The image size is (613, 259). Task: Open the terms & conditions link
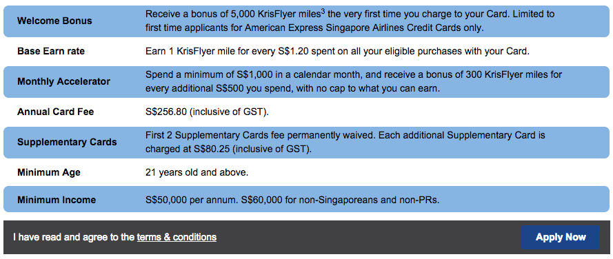tap(177, 237)
